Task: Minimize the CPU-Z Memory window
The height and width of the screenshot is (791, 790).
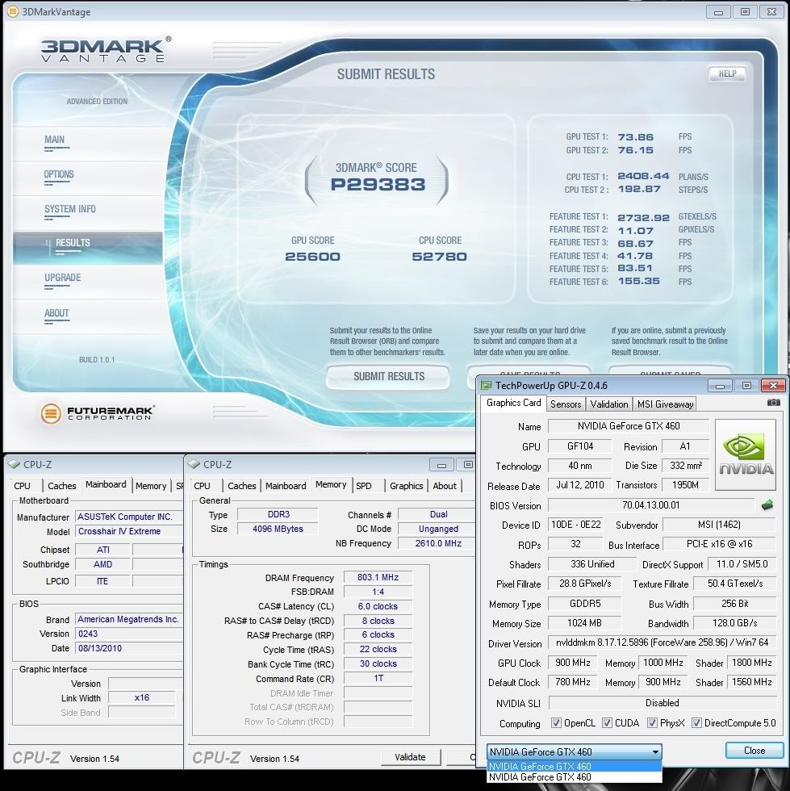Action: [x=442, y=465]
